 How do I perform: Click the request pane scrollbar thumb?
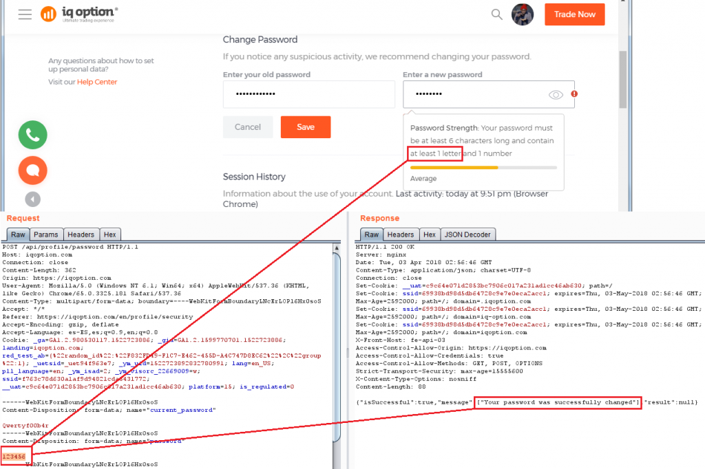pos(337,347)
